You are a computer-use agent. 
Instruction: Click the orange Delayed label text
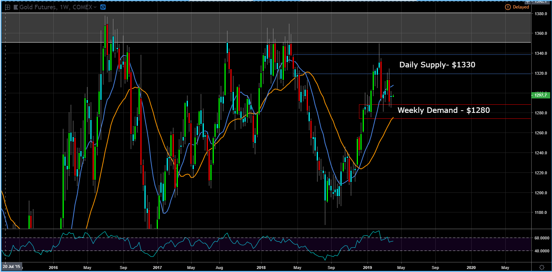520,7
